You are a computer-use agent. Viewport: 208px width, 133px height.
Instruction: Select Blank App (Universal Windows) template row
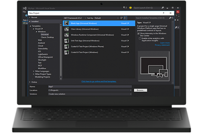pyautogui.click(x=99, y=23)
